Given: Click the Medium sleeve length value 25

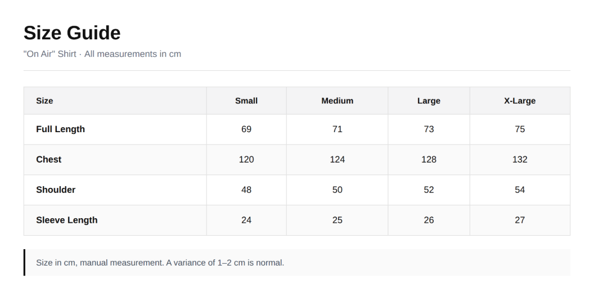Looking at the screenshot, I should tap(337, 220).
